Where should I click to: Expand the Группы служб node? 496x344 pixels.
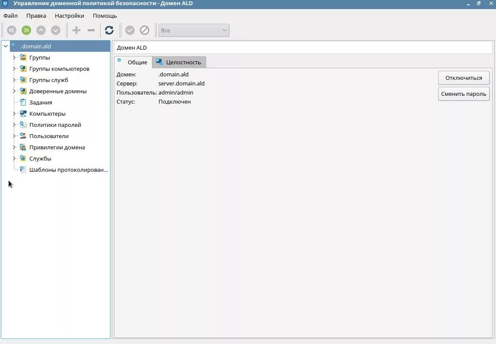(14, 80)
